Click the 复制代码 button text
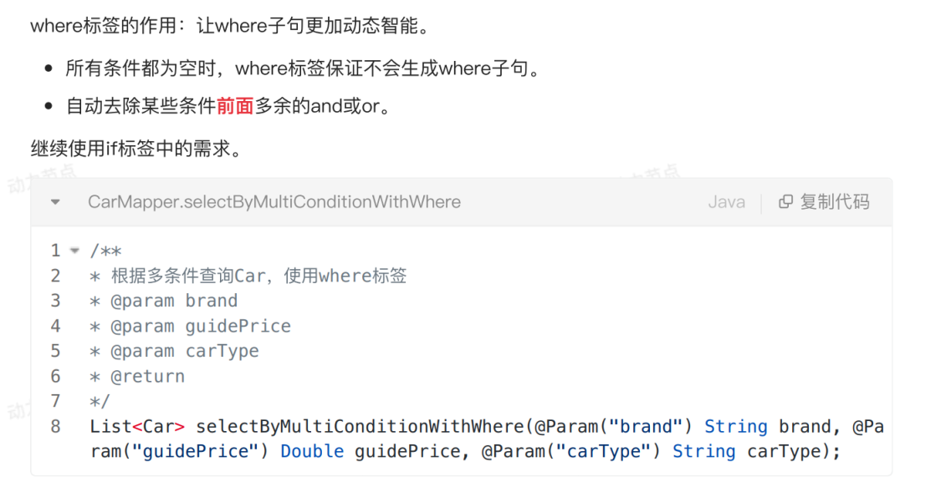This screenshot has width=941, height=492. [x=835, y=202]
